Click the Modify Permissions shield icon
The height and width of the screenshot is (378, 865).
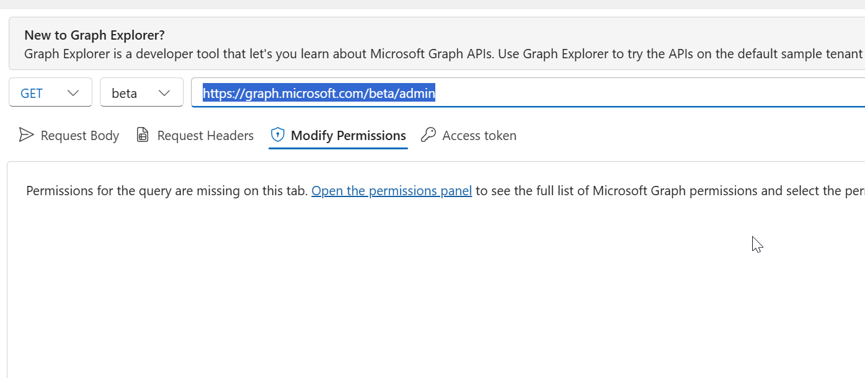277,135
